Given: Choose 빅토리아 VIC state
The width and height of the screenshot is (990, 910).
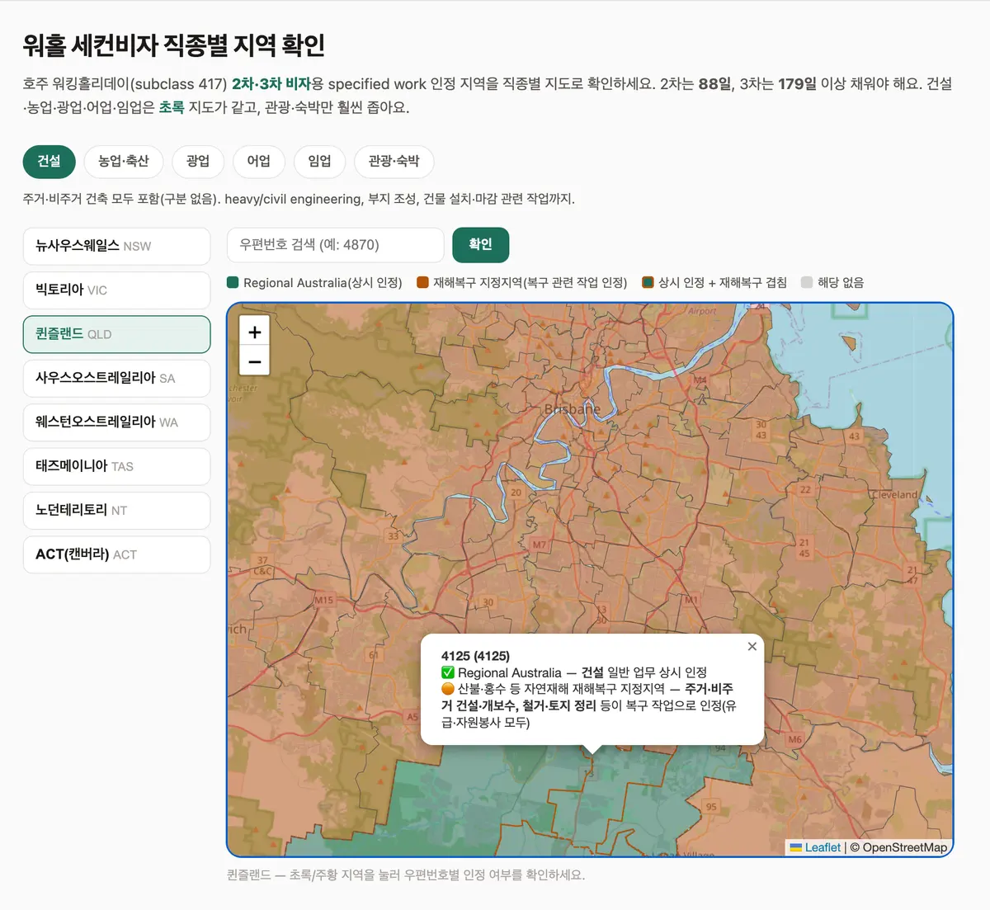Looking at the screenshot, I should click(116, 290).
